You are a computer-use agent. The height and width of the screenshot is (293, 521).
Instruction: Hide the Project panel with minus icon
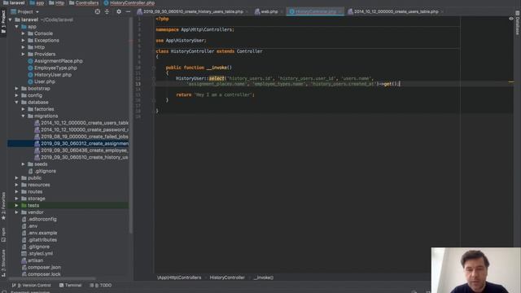[128, 11]
